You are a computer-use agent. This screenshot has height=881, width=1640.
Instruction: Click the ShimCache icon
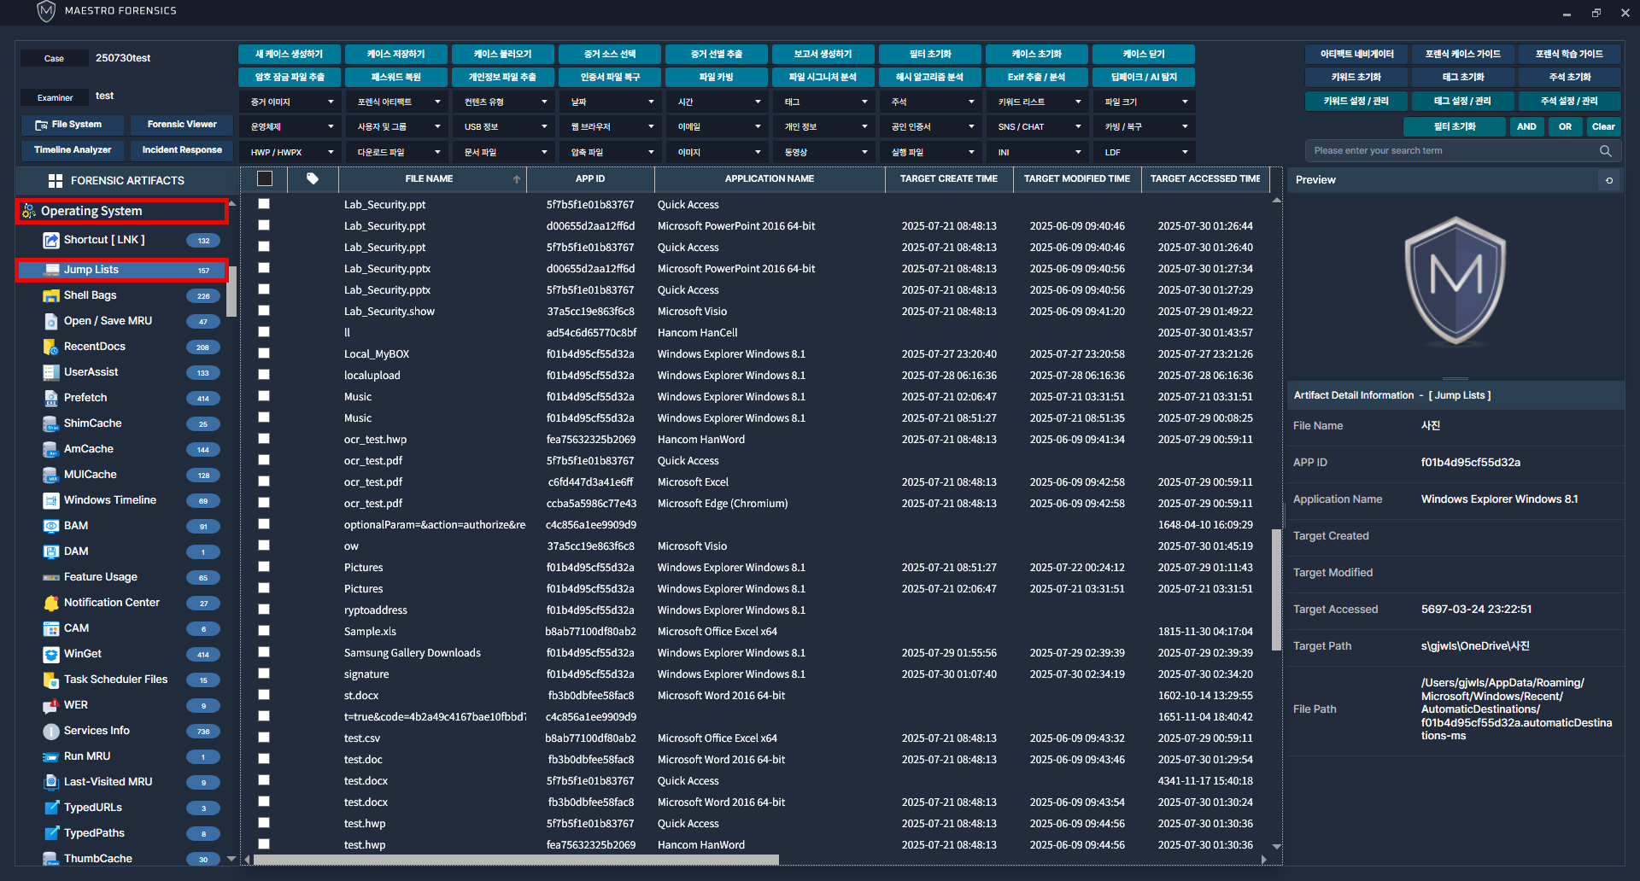point(51,424)
